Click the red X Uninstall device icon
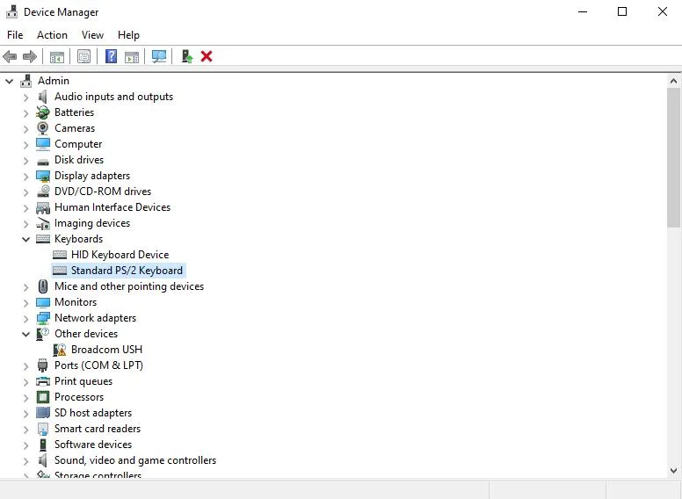682x499 pixels. tap(207, 56)
